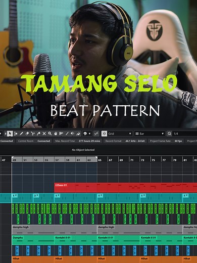The image size is (197, 263).
Task: Click bar 81 on the ruler
Action: pos(185,160)
